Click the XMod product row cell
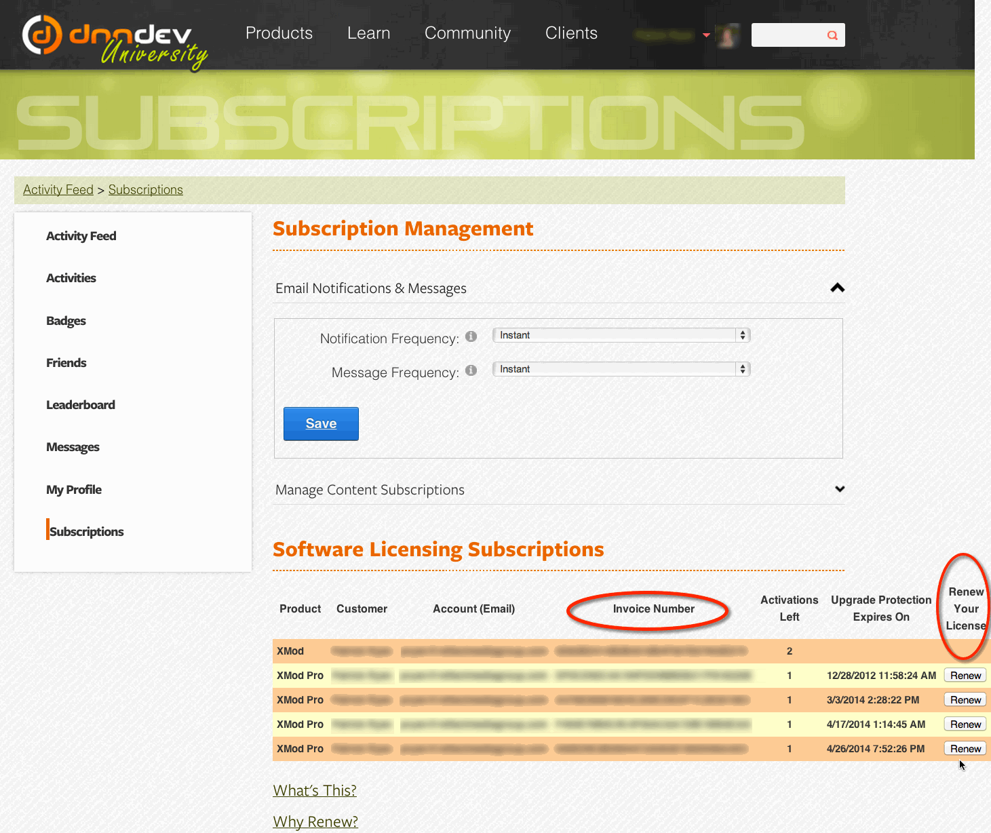This screenshot has width=991, height=833. 290,651
